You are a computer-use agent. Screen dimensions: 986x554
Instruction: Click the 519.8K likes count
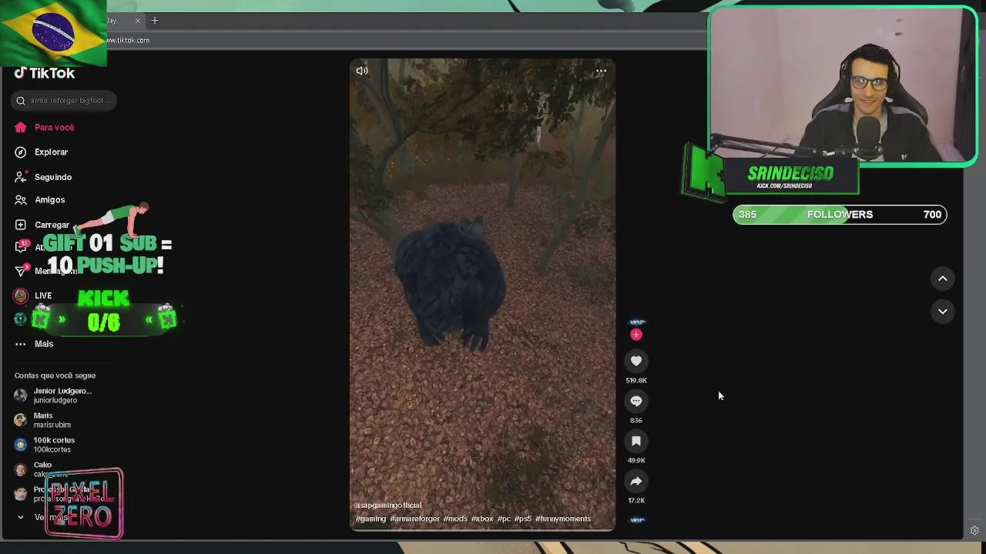pyautogui.click(x=636, y=380)
